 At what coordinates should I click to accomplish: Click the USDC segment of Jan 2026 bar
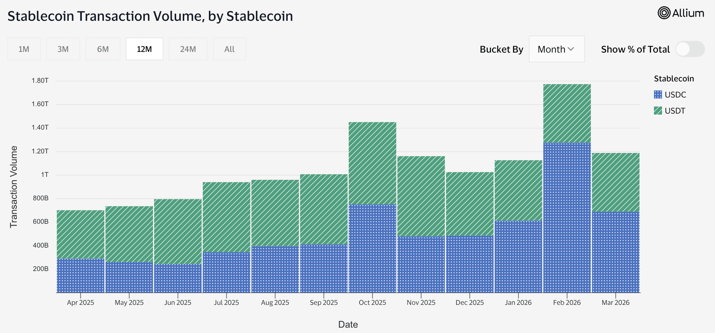[518, 257]
